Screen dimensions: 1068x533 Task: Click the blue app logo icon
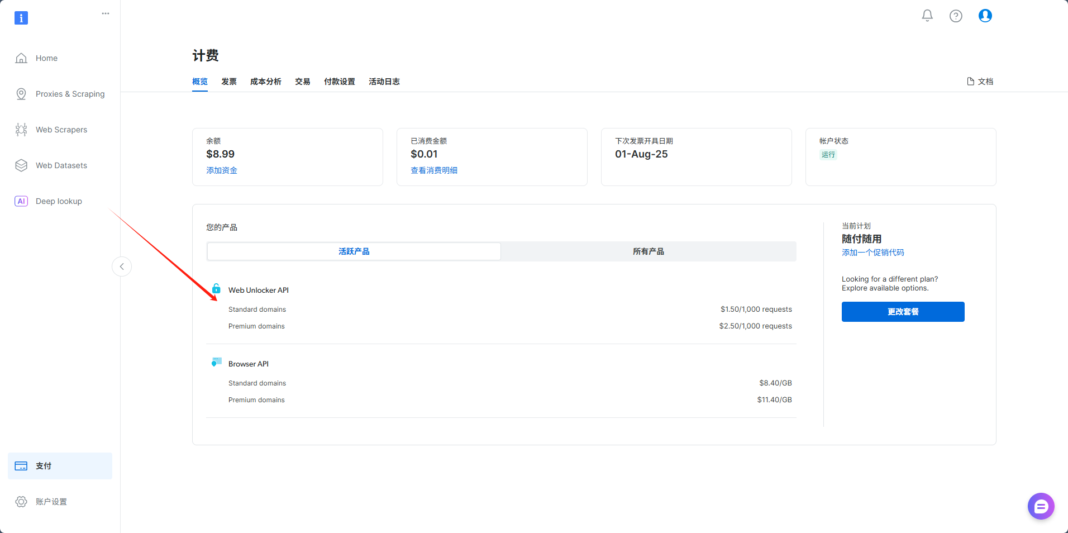pyautogui.click(x=21, y=18)
